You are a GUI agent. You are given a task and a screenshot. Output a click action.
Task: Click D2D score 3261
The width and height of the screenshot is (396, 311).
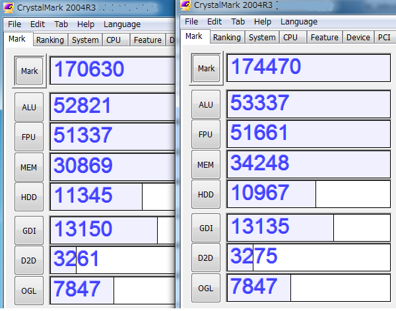pos(113,260)
